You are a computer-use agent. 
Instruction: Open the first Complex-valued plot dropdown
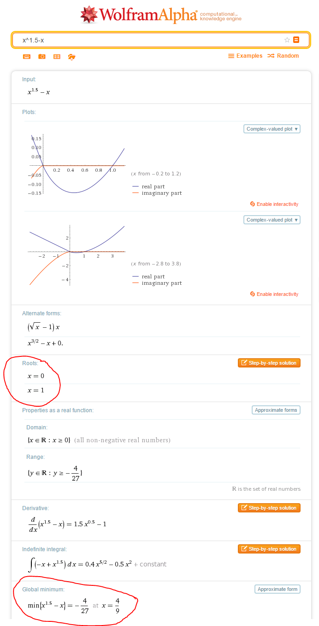point(272,129)
